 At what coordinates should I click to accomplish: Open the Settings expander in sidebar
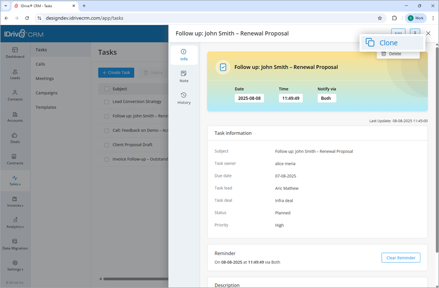pos(15,266)
